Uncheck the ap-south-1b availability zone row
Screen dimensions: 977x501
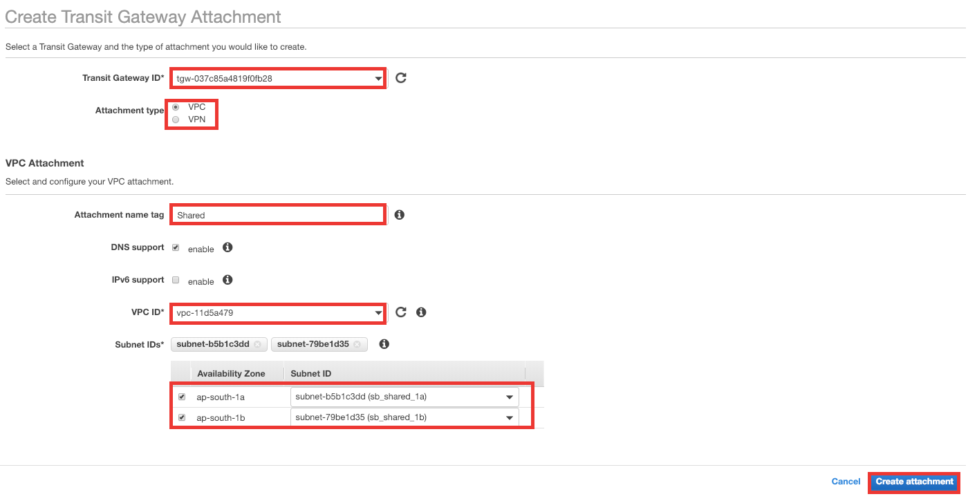click(x=182, y=417)
